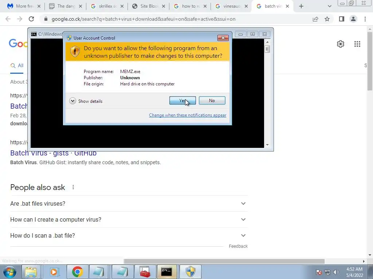Click Chrome vertical scrollbar thumb
373x279 pixels.
pyautogui.click(x=370, y=61)
